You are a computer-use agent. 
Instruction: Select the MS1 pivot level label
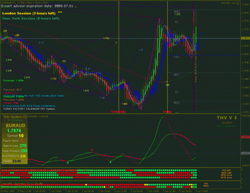(177, 75)
